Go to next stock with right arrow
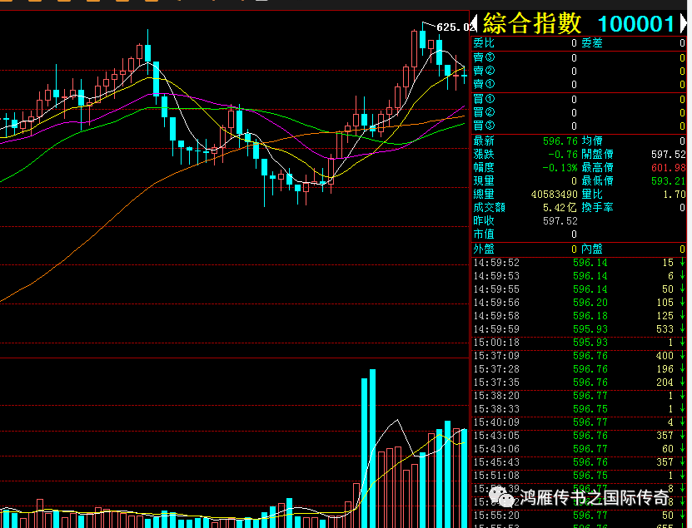Image resolution: width=692 pixels, height=528 pixels. click(684, 23)
